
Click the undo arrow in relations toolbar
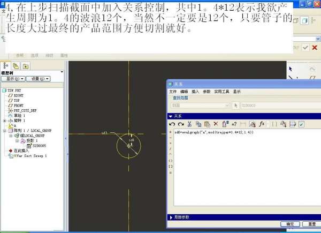tap(172, 124)
